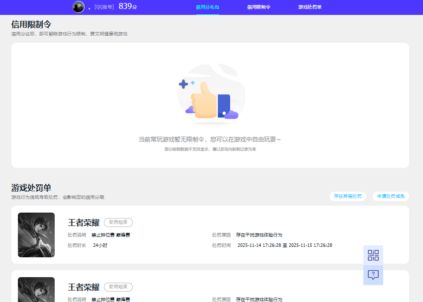
Task: Open second 王者荣耀 hero thumbnail
Action: click(36, 290)
